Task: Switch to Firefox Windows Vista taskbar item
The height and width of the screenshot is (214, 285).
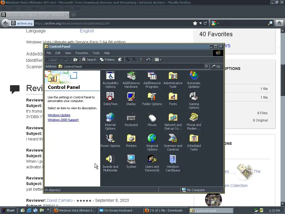Action: pyautogui.click(x=75, y=210)
